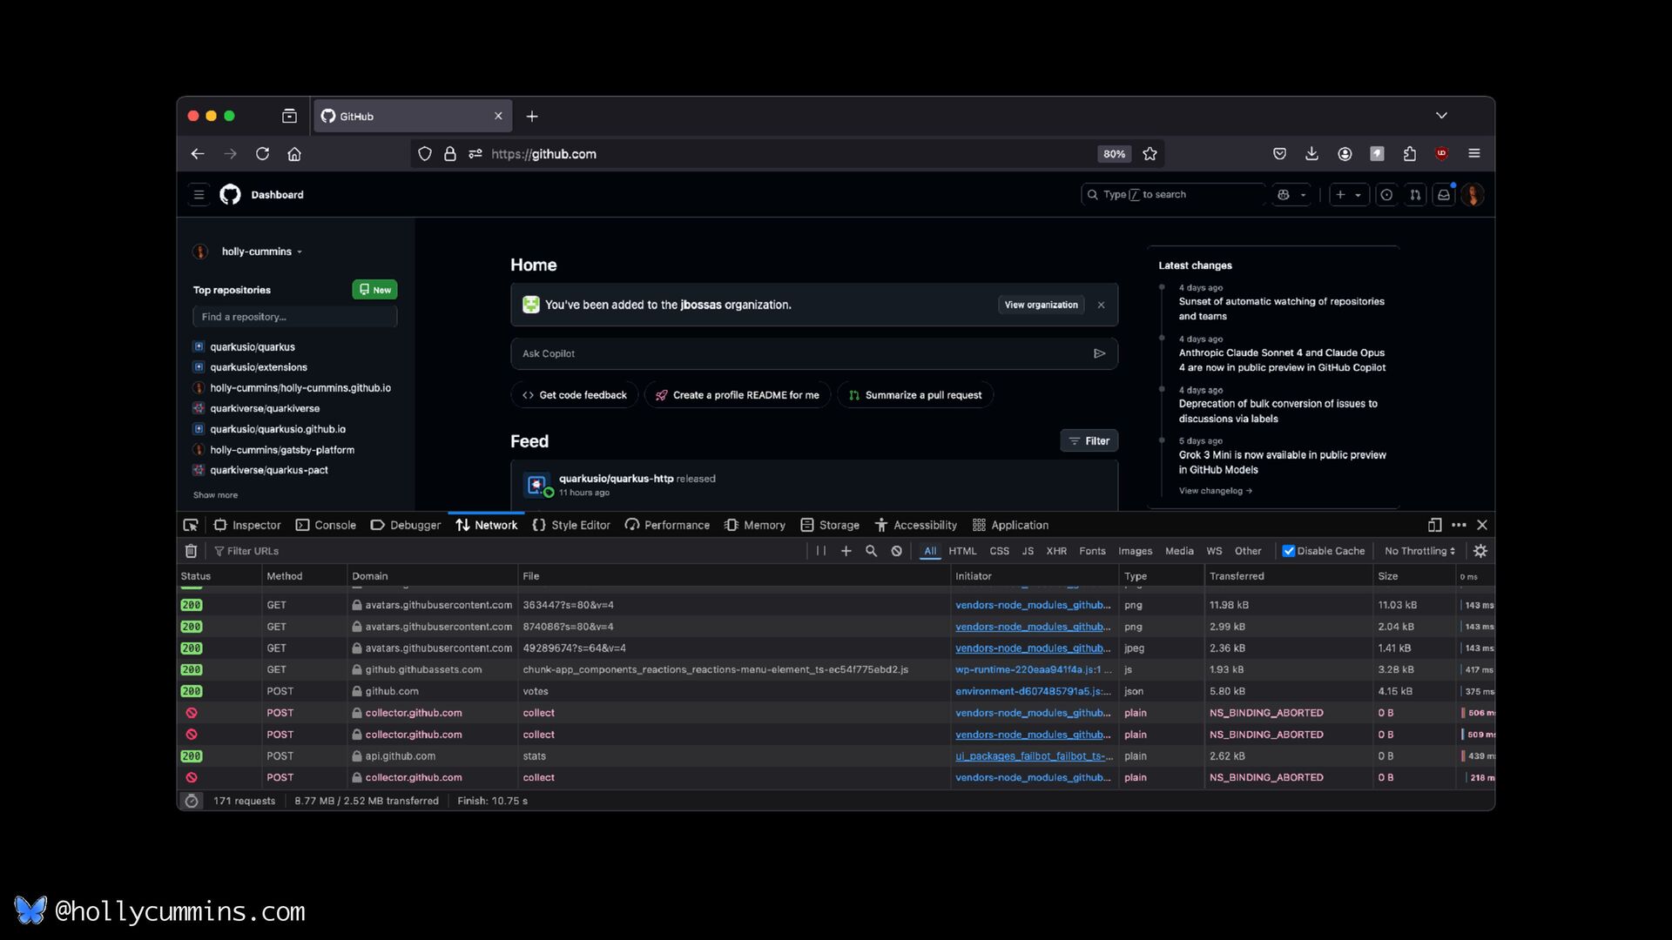Click the View organization button
1672x940 pixels.
(x=1041, y=305)
